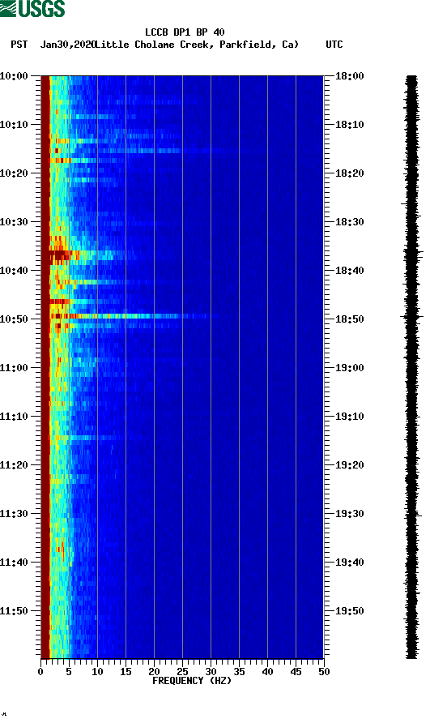447x723 pixels.
Task: Click the 'UTC' timezone label
Action: pyautogui.click(x=334, y=45)
